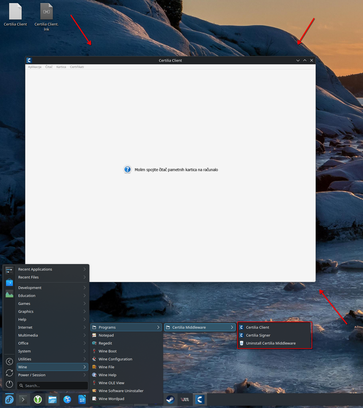Expand the Development category
Viewport: 363px width, 408px height.
[x=52, y=287]
